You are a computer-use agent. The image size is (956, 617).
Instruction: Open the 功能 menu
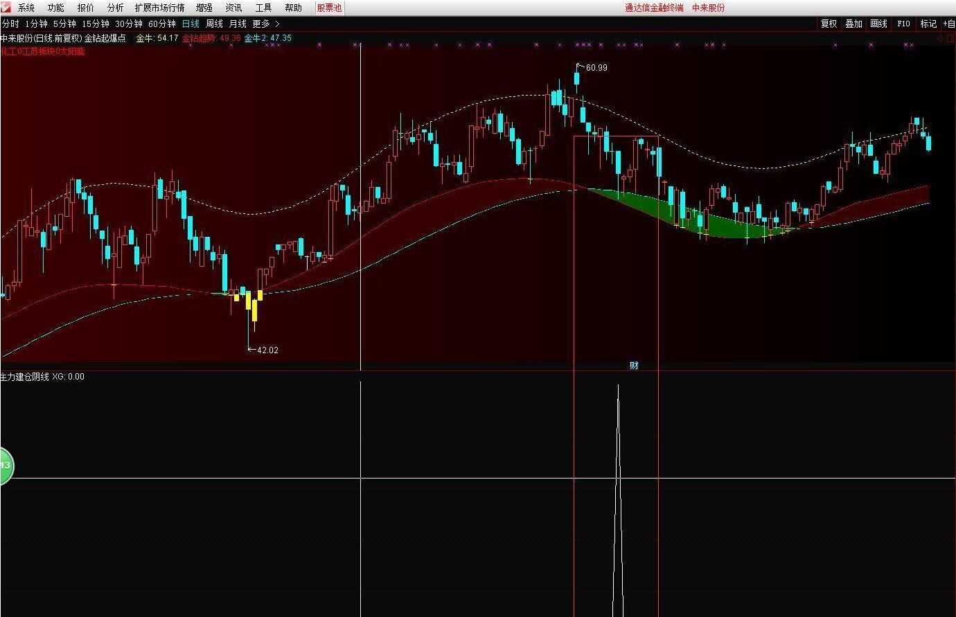[56, 8]
